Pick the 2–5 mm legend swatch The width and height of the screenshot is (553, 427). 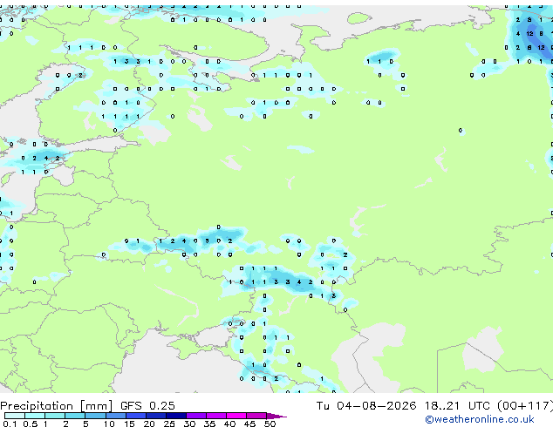(75, 416)
